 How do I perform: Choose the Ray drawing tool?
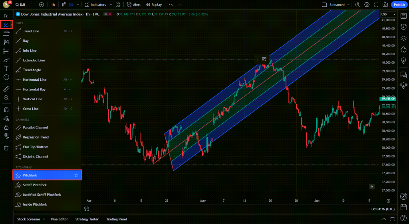pyautogui.click(x=47, y=41)
